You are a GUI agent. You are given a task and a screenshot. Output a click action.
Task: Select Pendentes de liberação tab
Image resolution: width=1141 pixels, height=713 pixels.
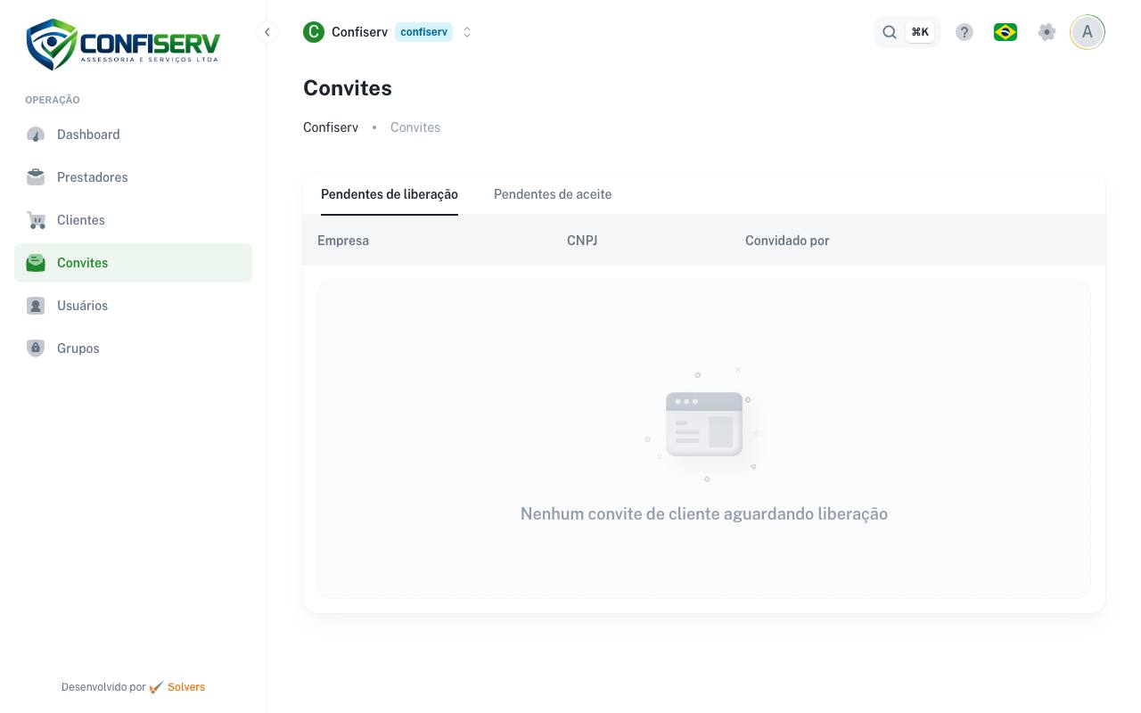point(390,194)
